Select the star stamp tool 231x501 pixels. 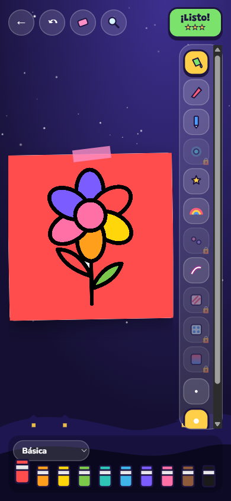coord(196,181)
